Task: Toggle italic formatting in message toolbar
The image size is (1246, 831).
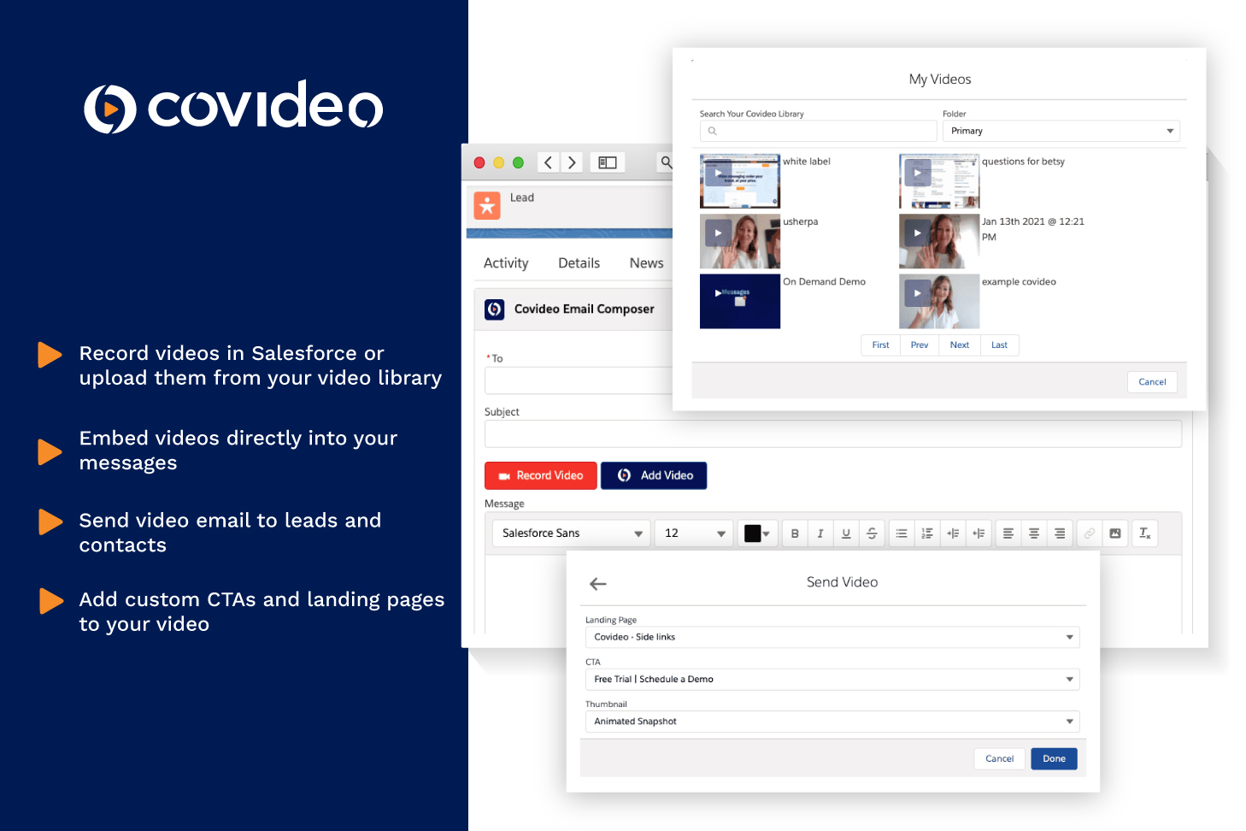Action: (x=820, y=533)
